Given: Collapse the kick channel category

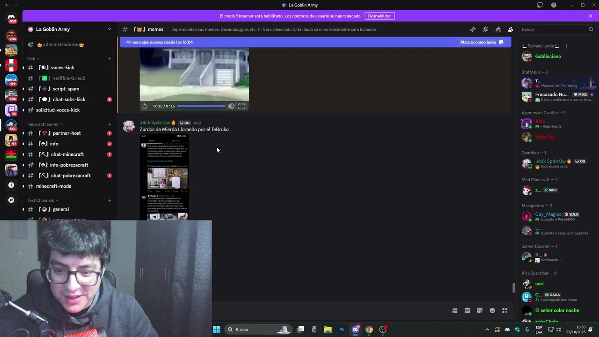Looking at the screenshot, I should point(33,59).
